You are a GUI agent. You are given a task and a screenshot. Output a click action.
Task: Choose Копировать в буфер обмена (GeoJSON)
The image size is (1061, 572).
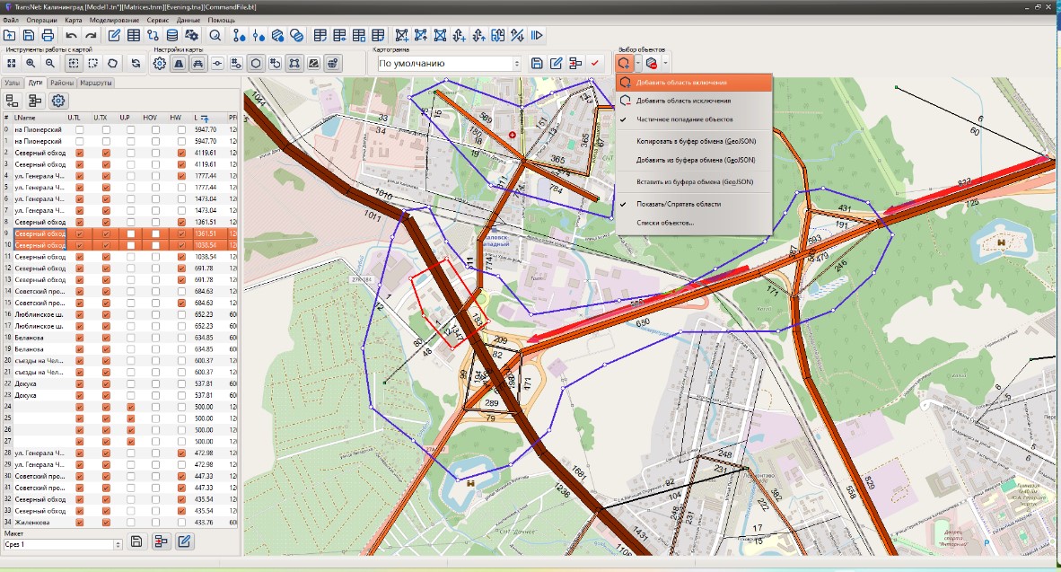pos(694,142)
